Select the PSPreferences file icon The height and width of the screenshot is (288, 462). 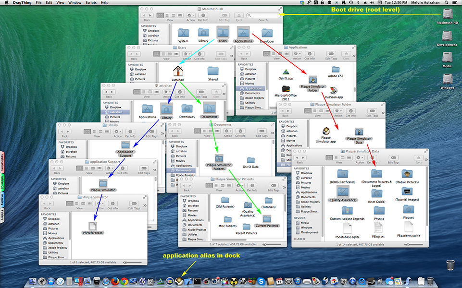(x=93, y=226)
